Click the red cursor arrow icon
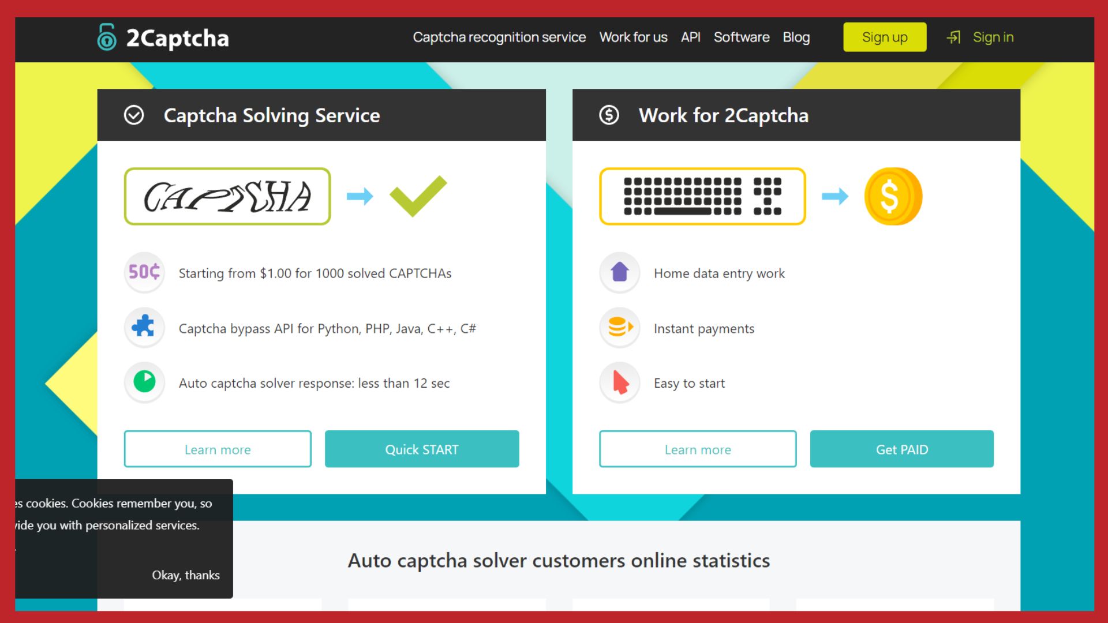Viewport: 1108px width, 623px height. [620, 382]
